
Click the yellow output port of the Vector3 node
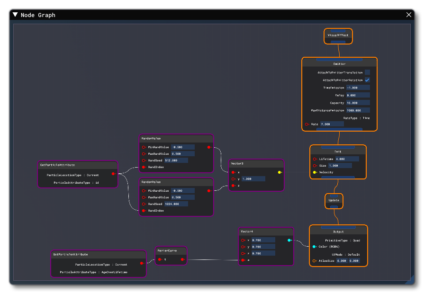(280, 173)
